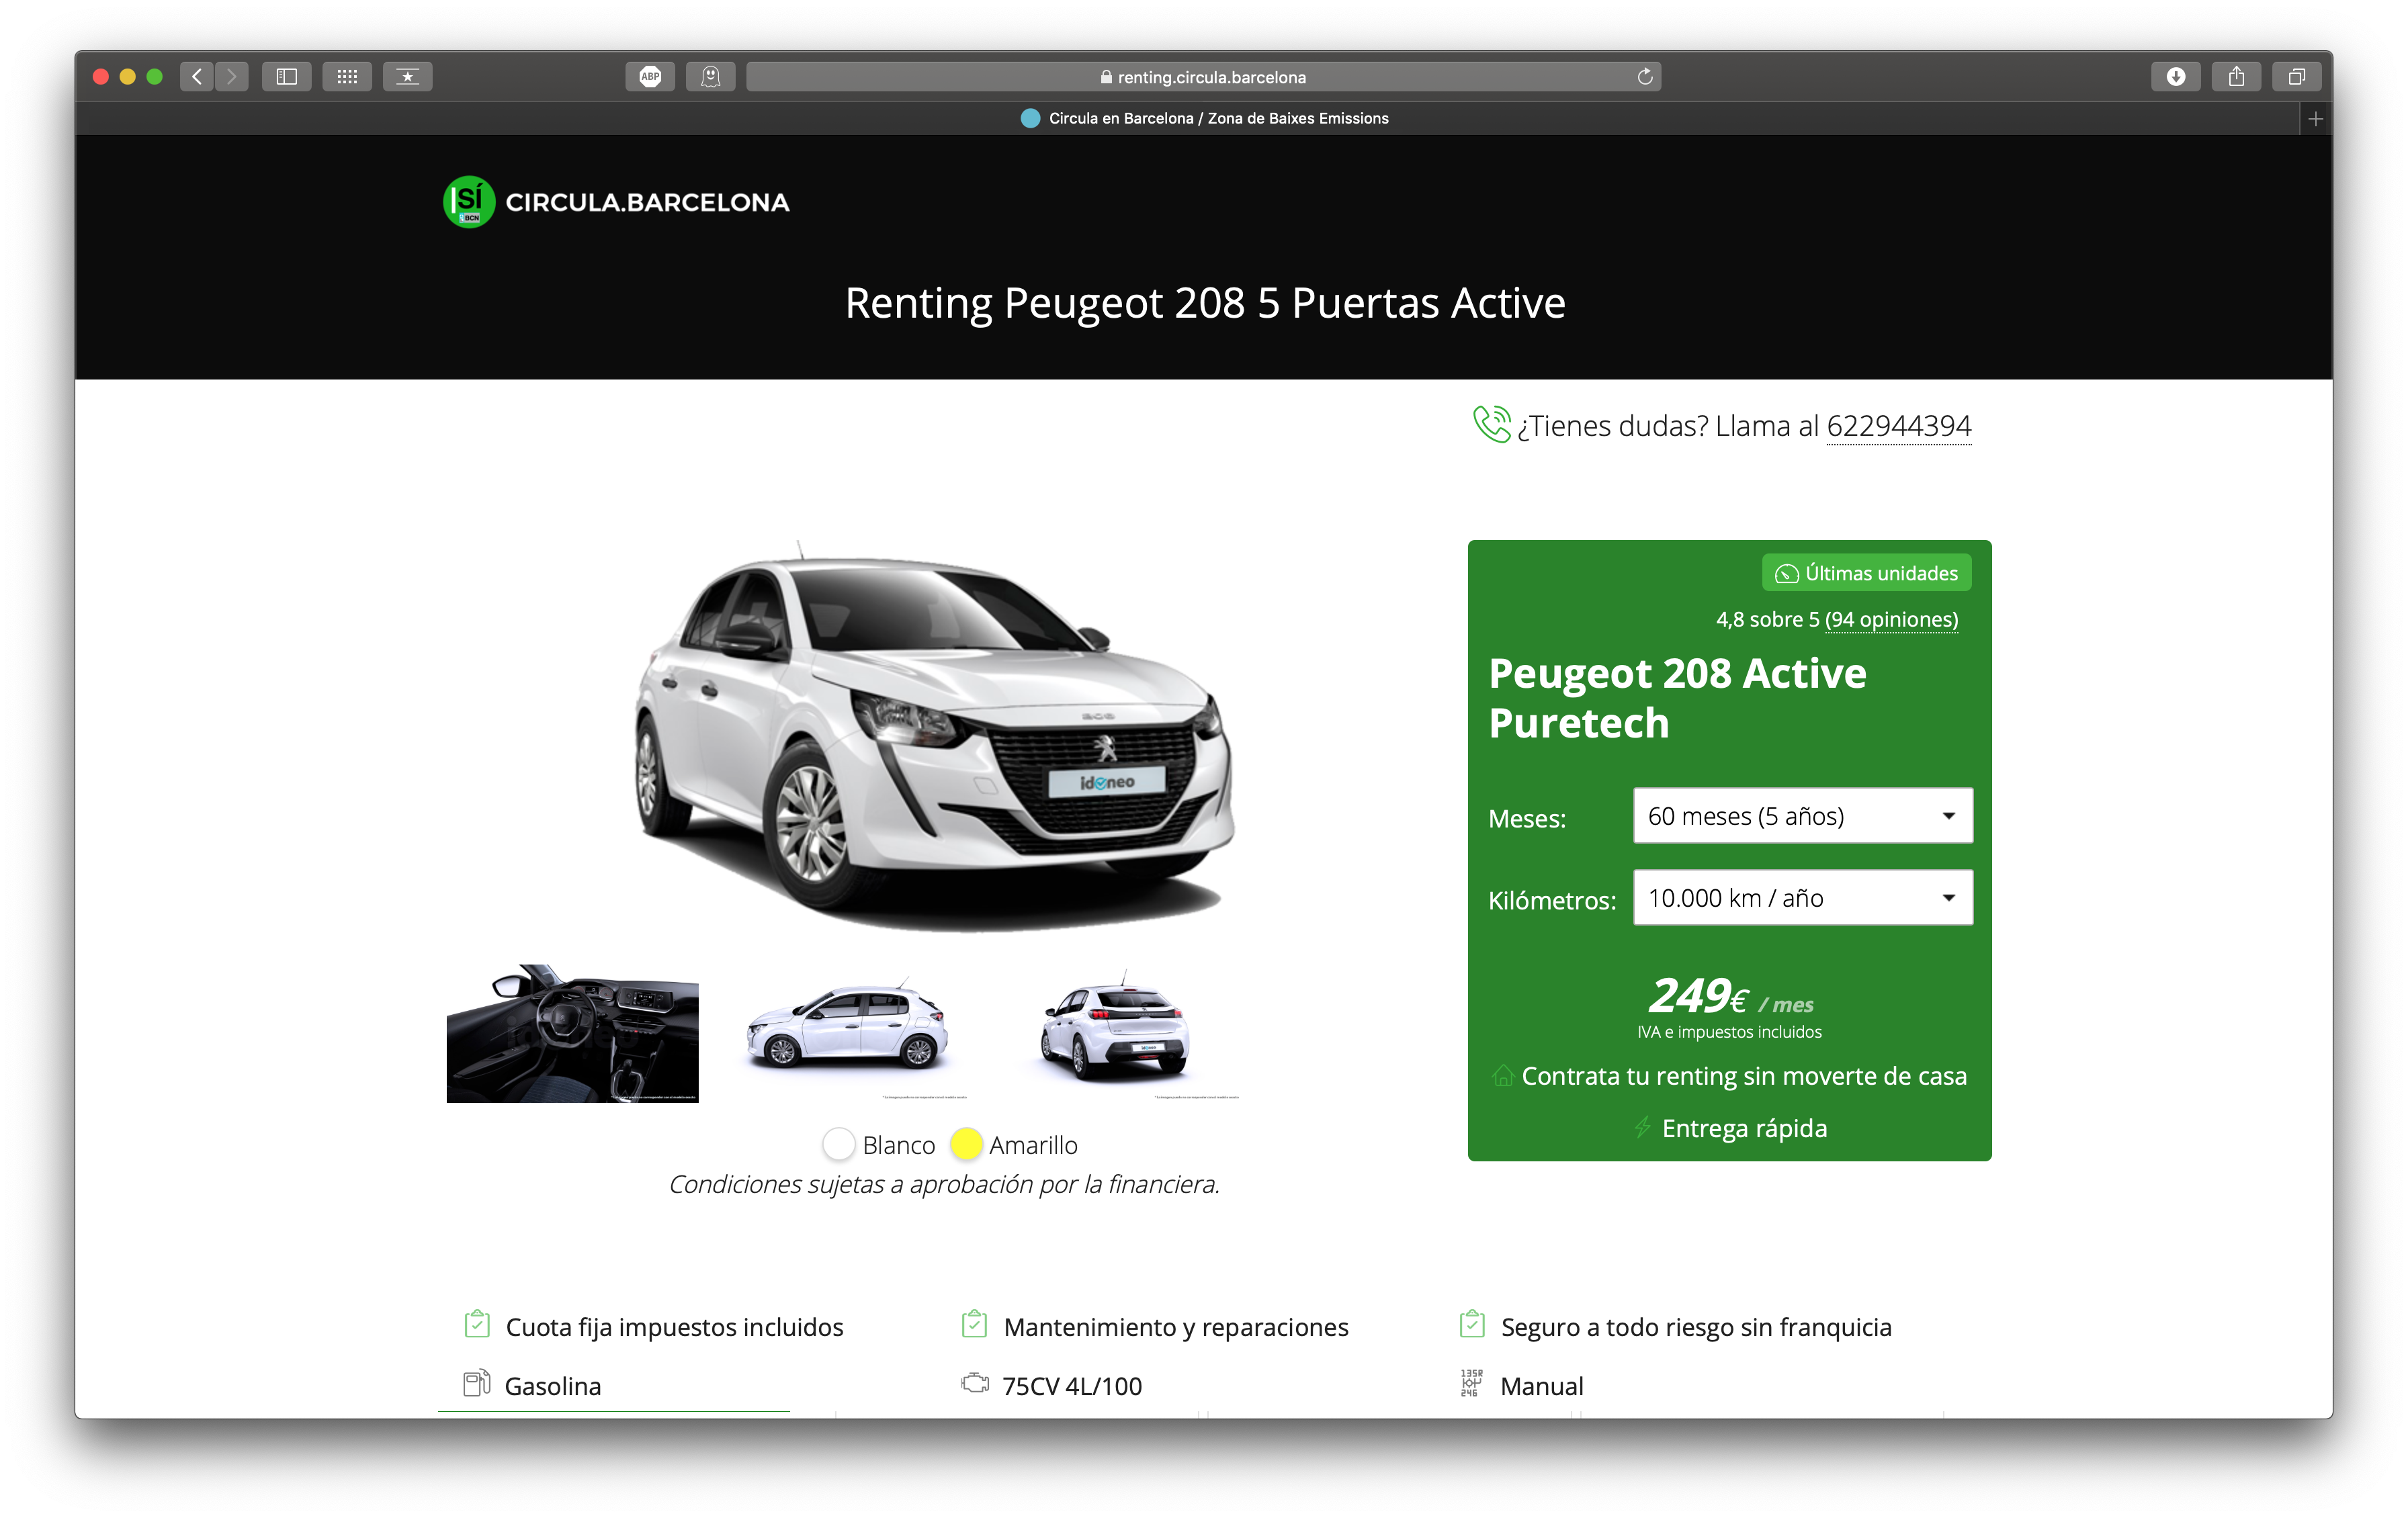Click the Cuota fija impuestos incluidos text
Image resolution: width=2408 pixels, height=1518 pixels.
(675, 1327)
